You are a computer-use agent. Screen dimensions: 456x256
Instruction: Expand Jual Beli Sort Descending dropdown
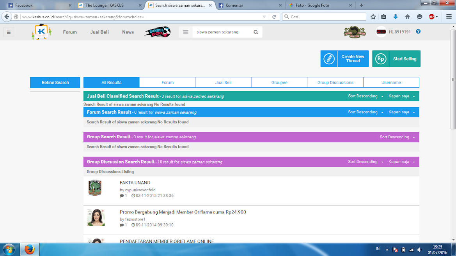point(366,96)
